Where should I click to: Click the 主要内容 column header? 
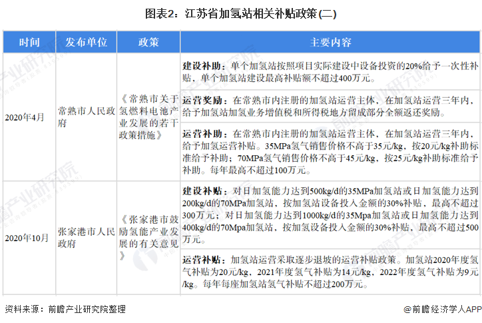(330, 42)
